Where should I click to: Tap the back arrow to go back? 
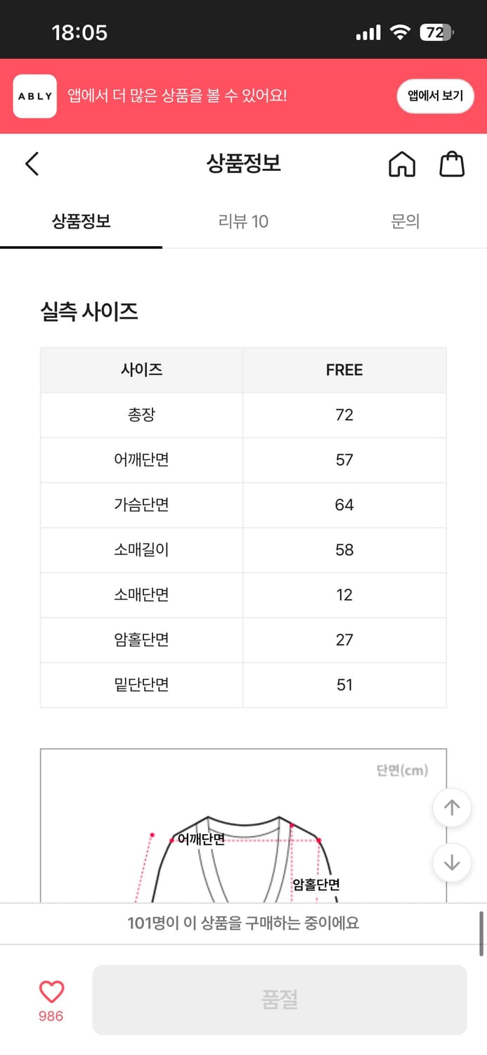31,163
